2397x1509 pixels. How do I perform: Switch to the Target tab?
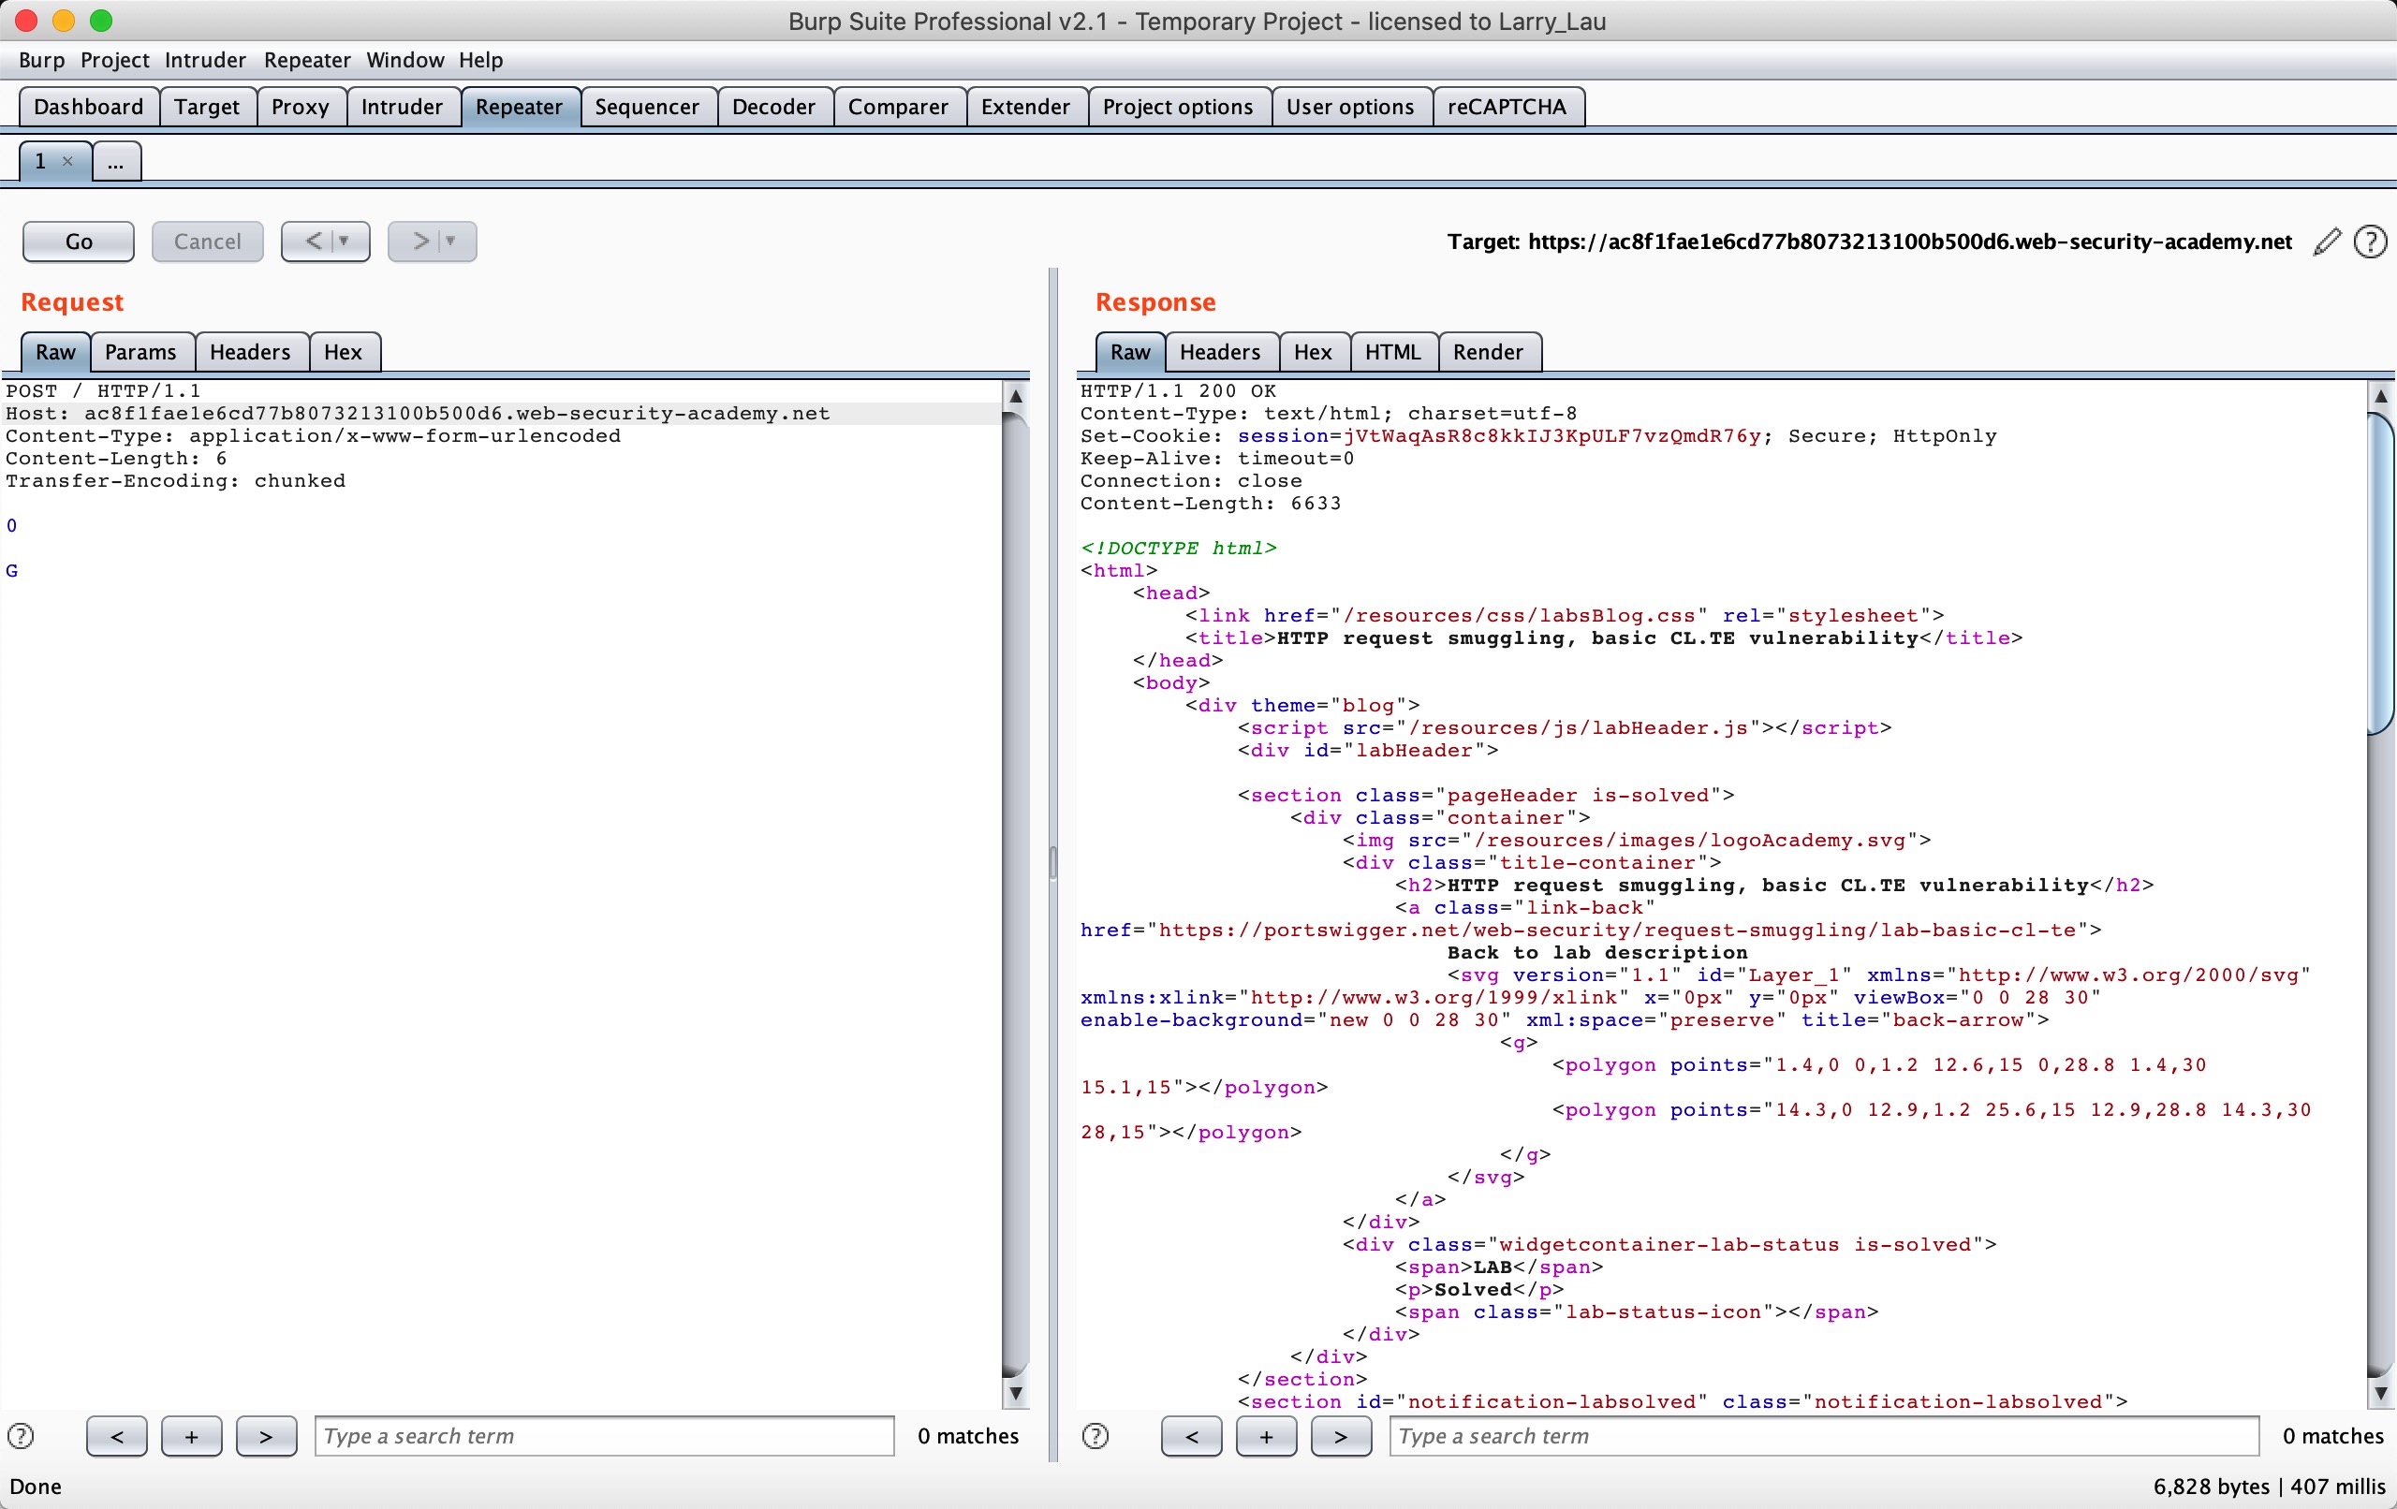tap(207, 107)
